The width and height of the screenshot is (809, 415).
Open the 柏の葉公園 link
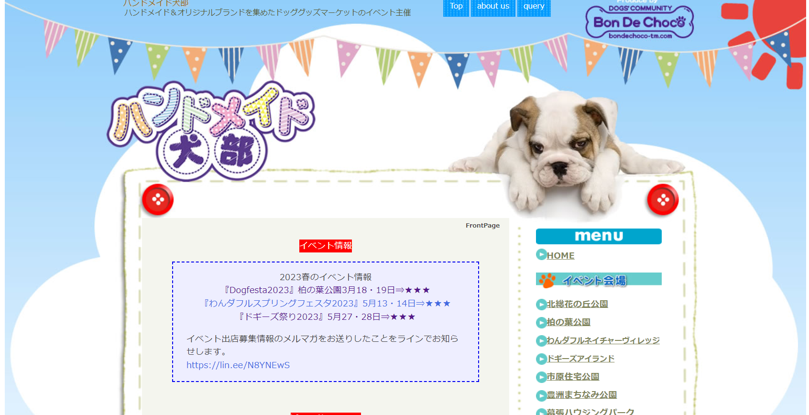(x=568, y=322)
